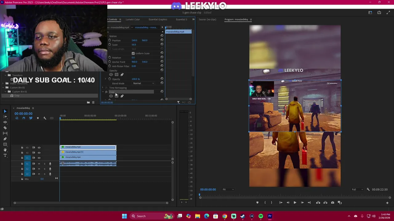
Task: Solo the A2 audio track
Action: [44, 169]
